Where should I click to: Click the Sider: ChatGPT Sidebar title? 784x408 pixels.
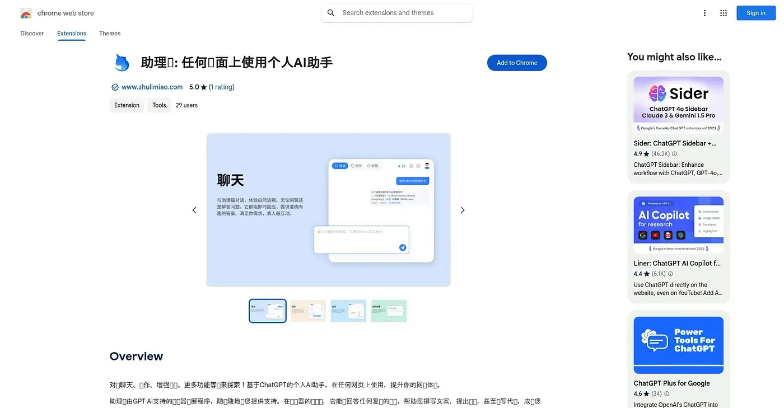point(675,143)
